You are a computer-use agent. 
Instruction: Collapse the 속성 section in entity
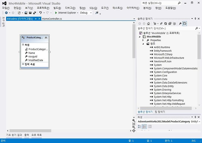(23, 44)
